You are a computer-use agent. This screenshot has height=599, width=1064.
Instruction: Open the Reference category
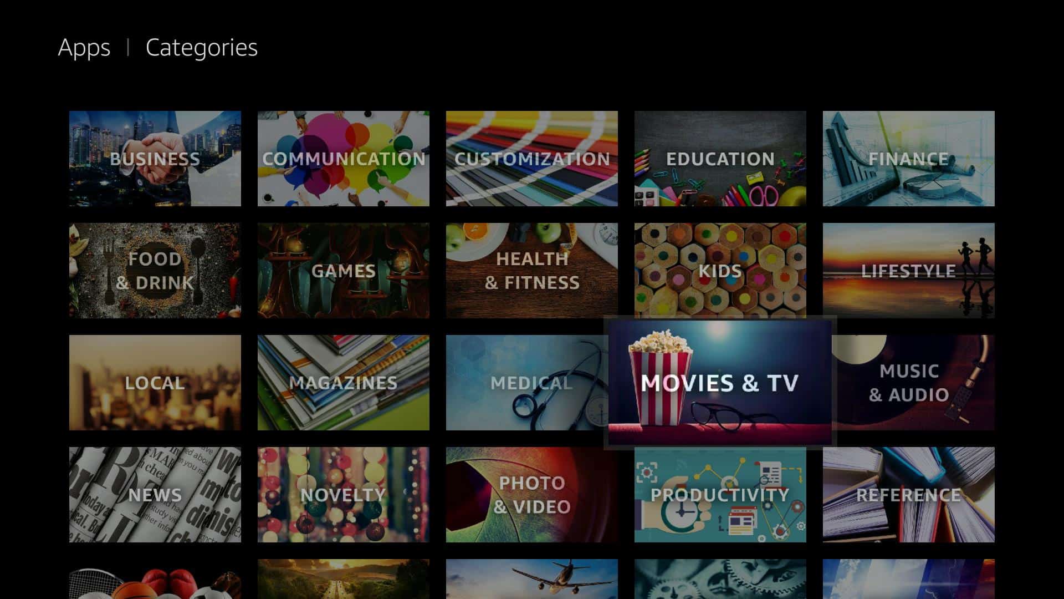908,494
